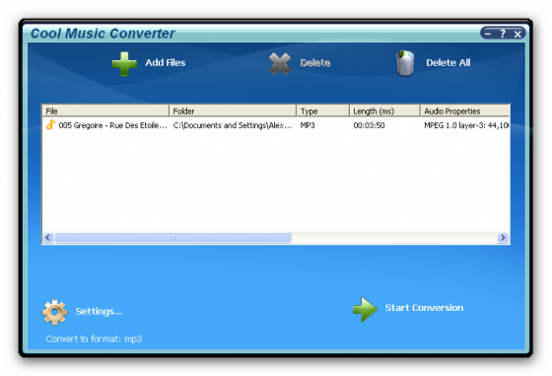Click the Settings... text link
Viewport: 552px width, 376px height.
pyautogui.click(x=99, y=312)
